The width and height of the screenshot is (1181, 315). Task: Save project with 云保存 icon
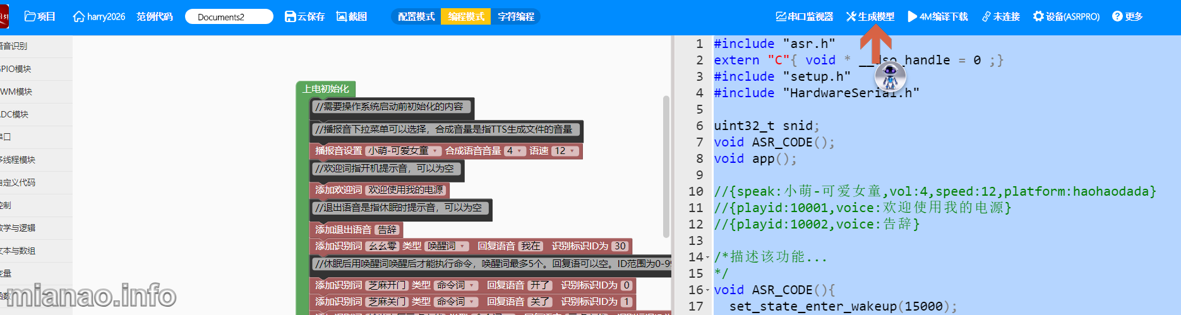(x=304, y=16)
